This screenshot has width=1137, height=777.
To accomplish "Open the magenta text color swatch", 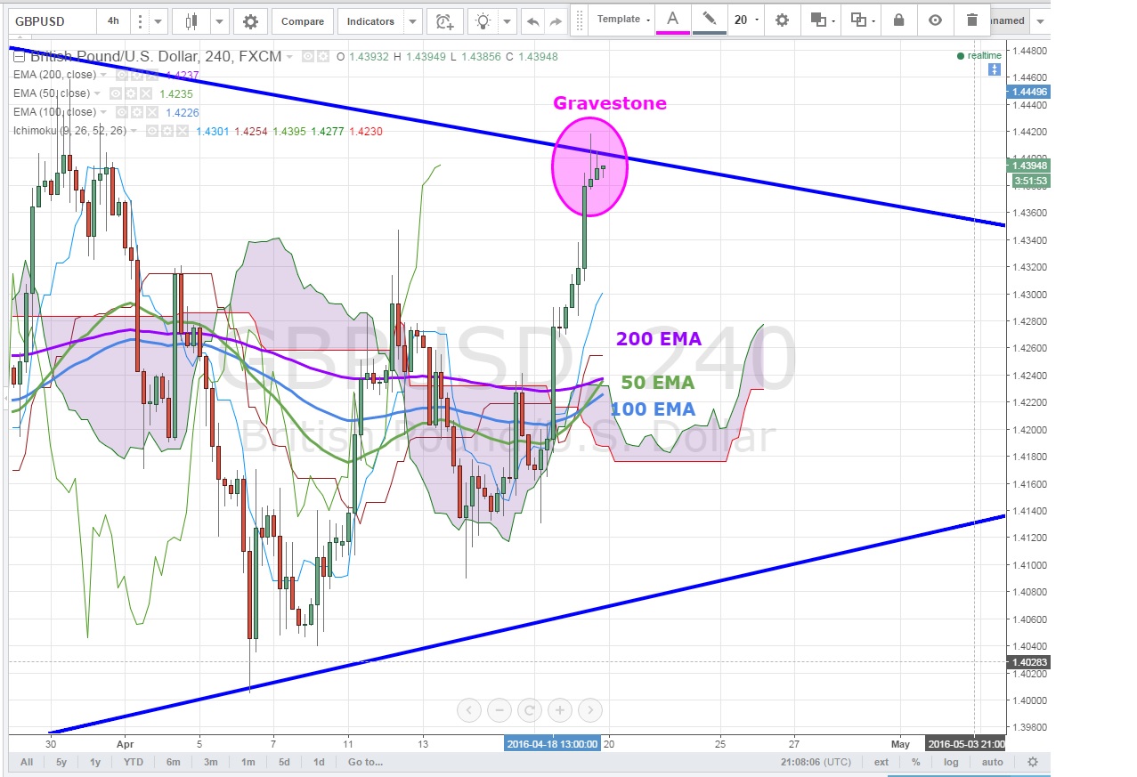I will click(x=672, y=20).
